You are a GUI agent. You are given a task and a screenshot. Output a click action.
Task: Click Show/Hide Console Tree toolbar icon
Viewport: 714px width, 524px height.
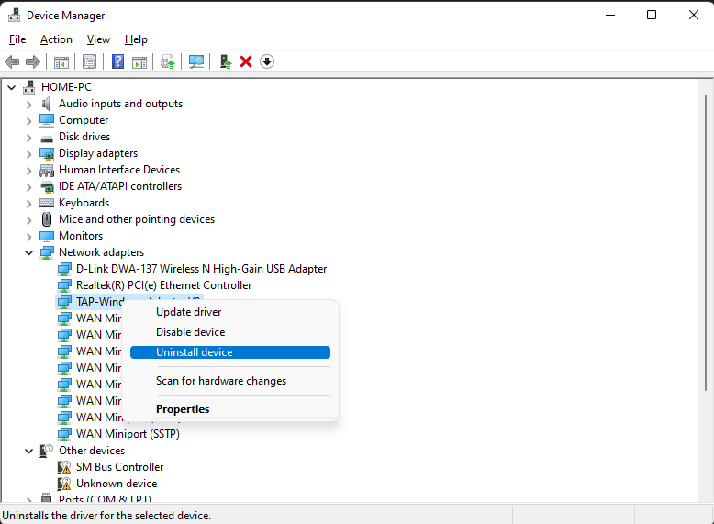61,61
